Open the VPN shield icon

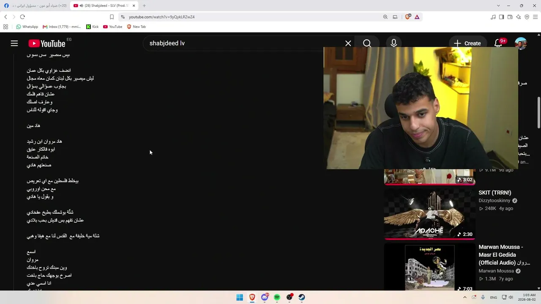coord(527,17)
